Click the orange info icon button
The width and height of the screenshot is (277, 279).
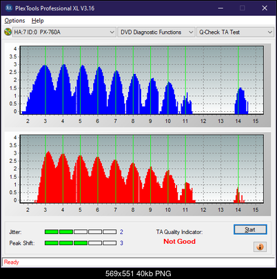tap(260, 247)
